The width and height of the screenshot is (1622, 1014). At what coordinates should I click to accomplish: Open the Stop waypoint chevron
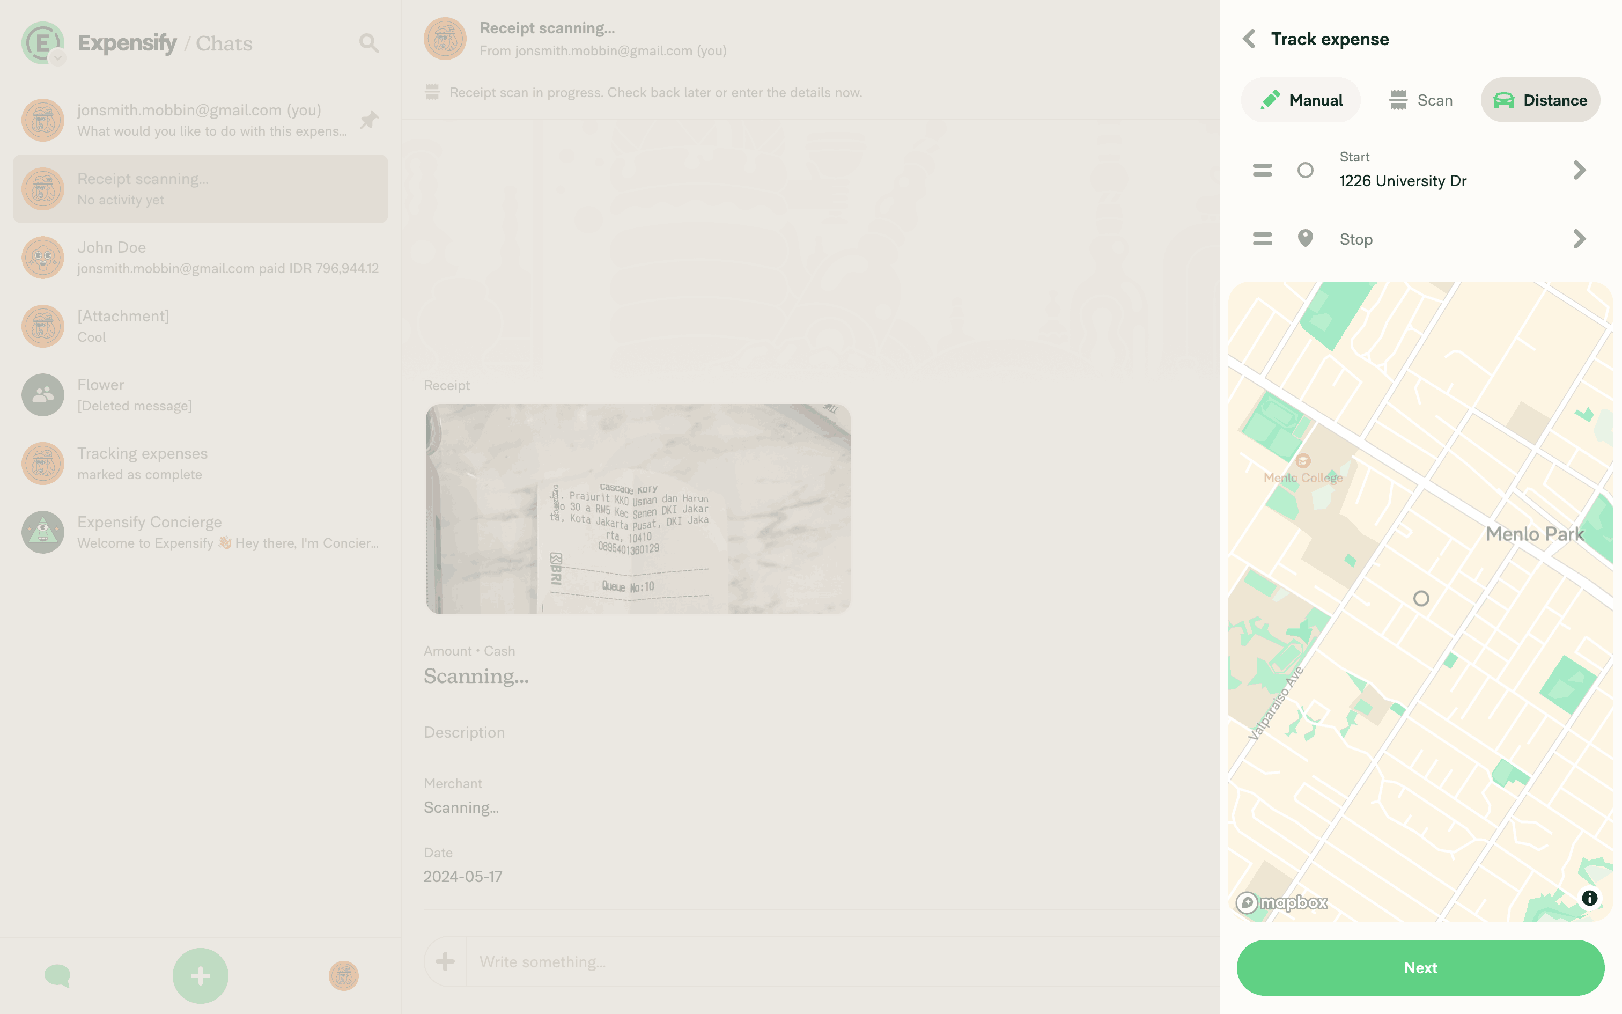1579,239
